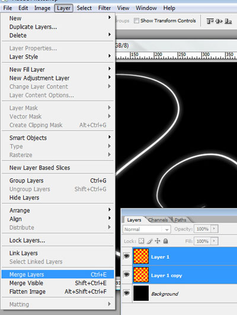This screenshot has height=315, width=237.
Task: Click align vertical centers icon
Action: pyautogui.click(x=219, y=21)
